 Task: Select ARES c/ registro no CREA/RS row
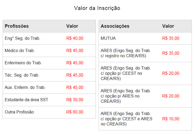click(145, 53)
